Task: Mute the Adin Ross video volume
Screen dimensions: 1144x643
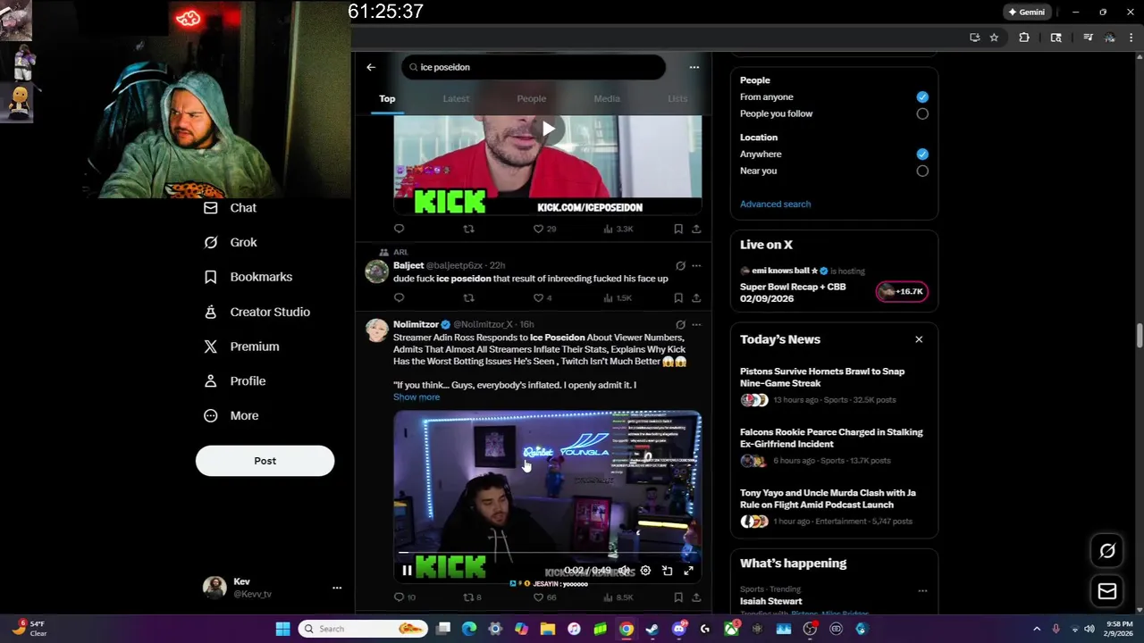Action: (624, 571)
